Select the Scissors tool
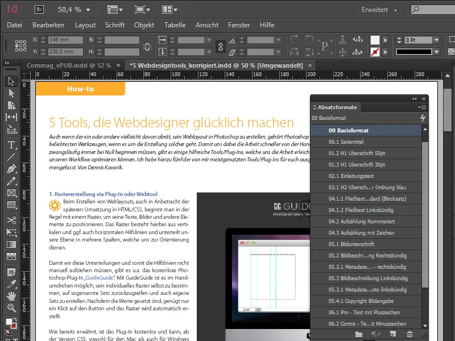This screenshot has height=341, width=455. click(x=11, y=220)
